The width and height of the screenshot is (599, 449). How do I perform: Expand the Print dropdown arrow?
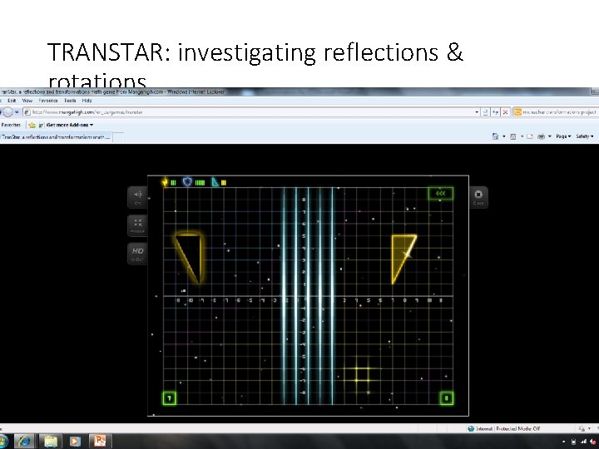tap(550, 136)
